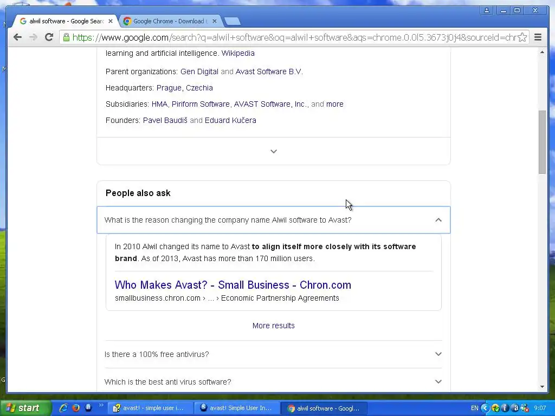Expand hidden system tray icons with the arrow
Image resolution: width=555 pixels, height=416 pixels.
tap(485, 408)
